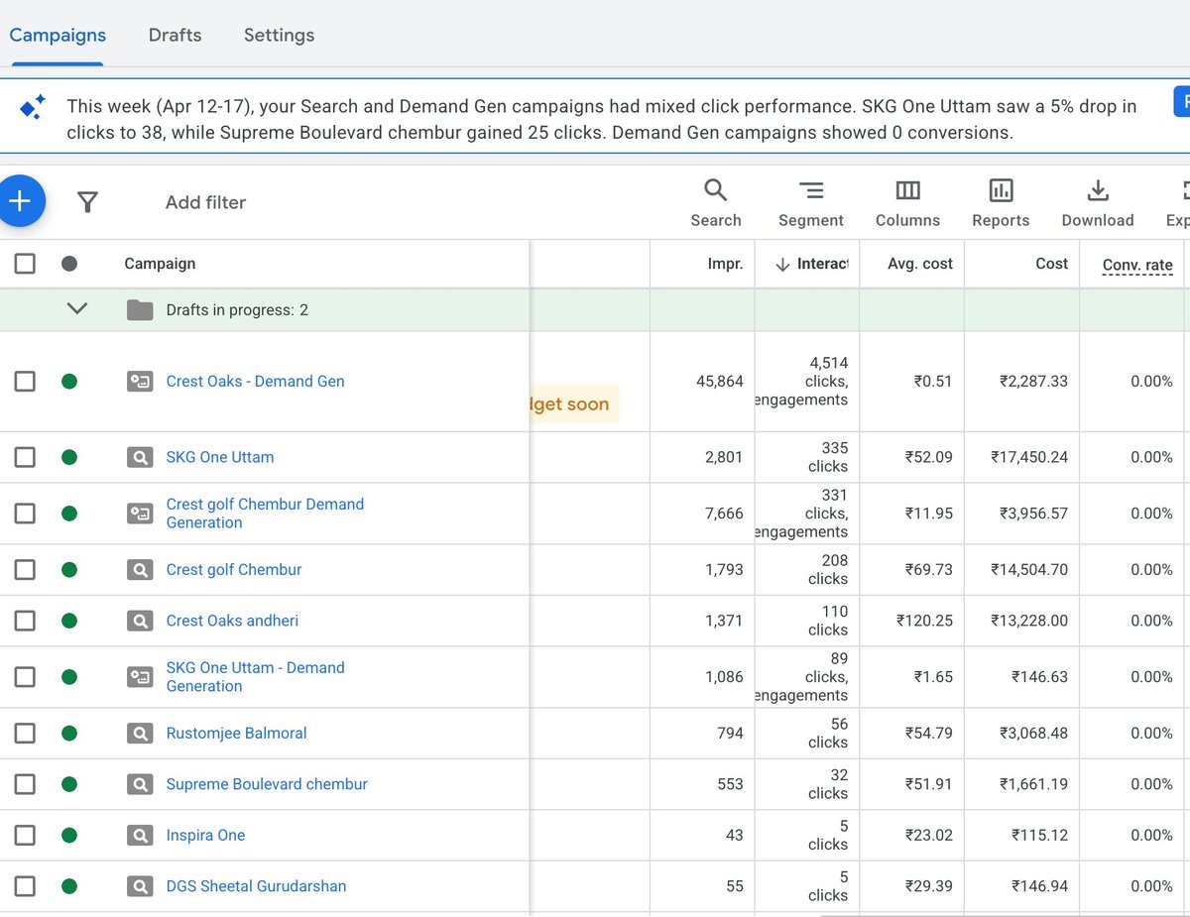Click the Campaign column header
Screen dimensions: 1190x917
(x=160, y=264)
